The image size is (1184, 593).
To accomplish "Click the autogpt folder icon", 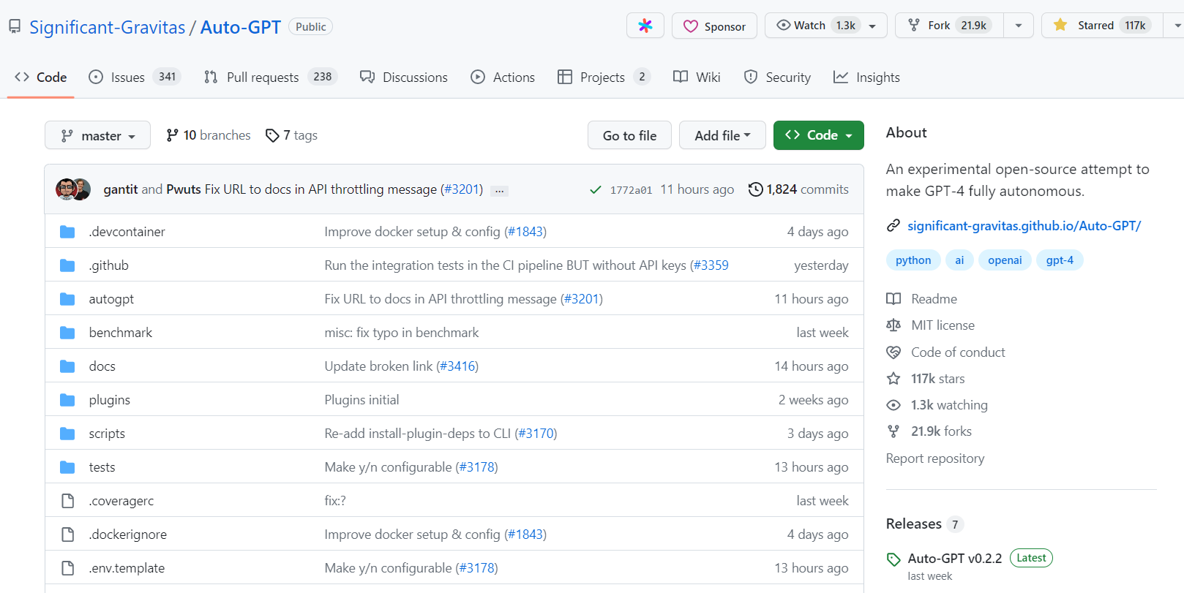I will pyautogui.click(x=67, y=299).
